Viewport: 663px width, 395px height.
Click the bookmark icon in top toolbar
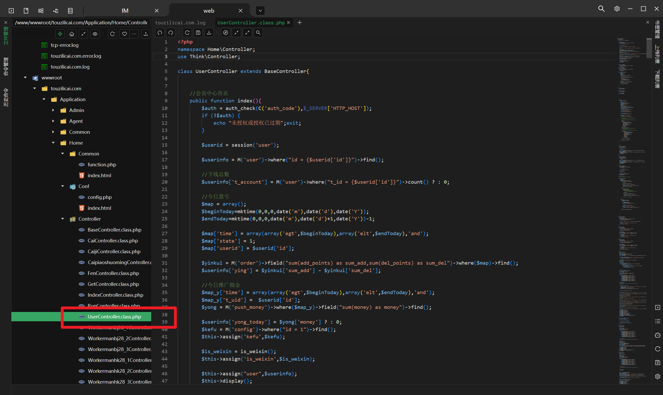26,11
